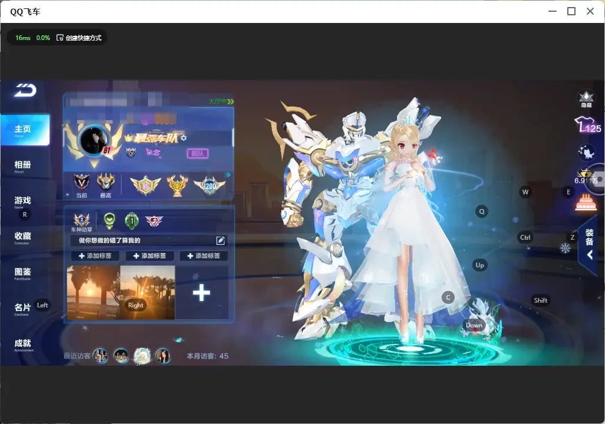The height and width of the screenshot is (424, 605).
Task: Open the 收藏 tab
Action: point(23,237)
